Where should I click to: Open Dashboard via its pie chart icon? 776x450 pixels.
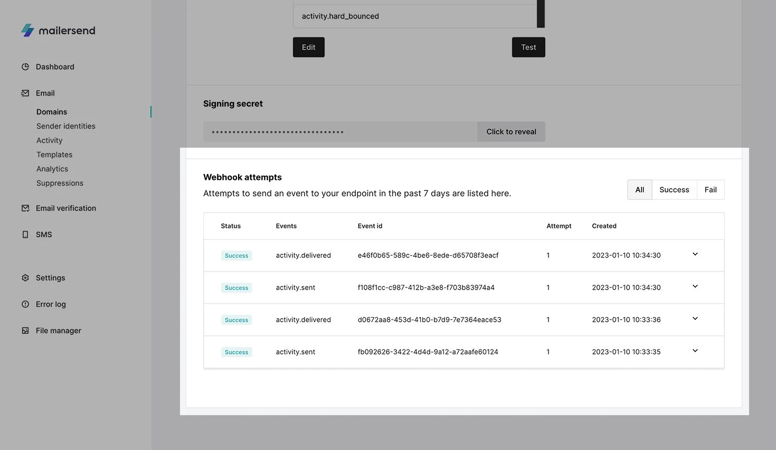click(25, 67)
